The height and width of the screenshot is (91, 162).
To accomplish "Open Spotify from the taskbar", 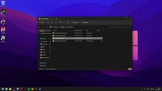I will (x=29, y=89).
